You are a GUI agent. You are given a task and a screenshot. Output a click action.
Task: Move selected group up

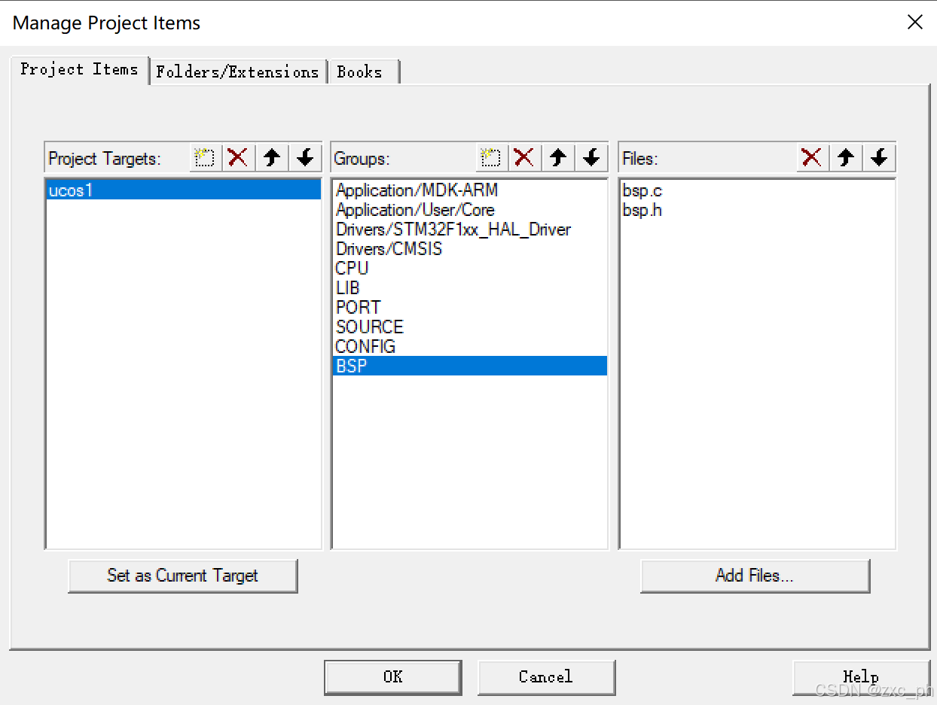[558, 158]
